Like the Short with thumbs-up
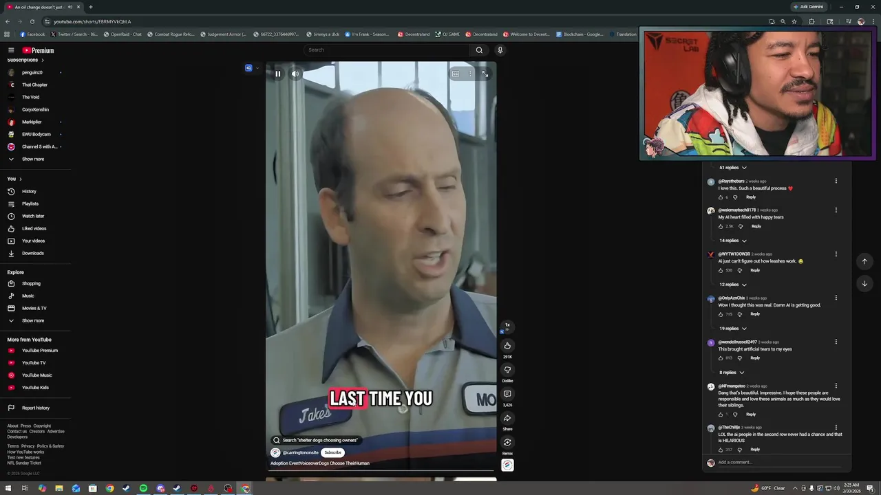 [507, 346]
